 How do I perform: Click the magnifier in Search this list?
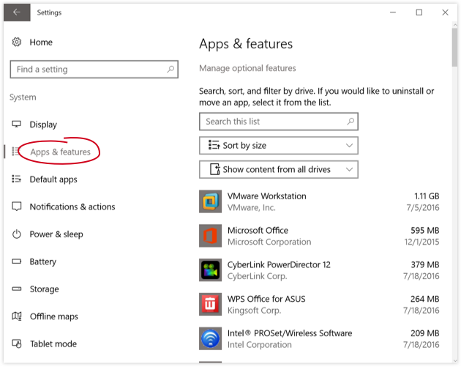351,122
